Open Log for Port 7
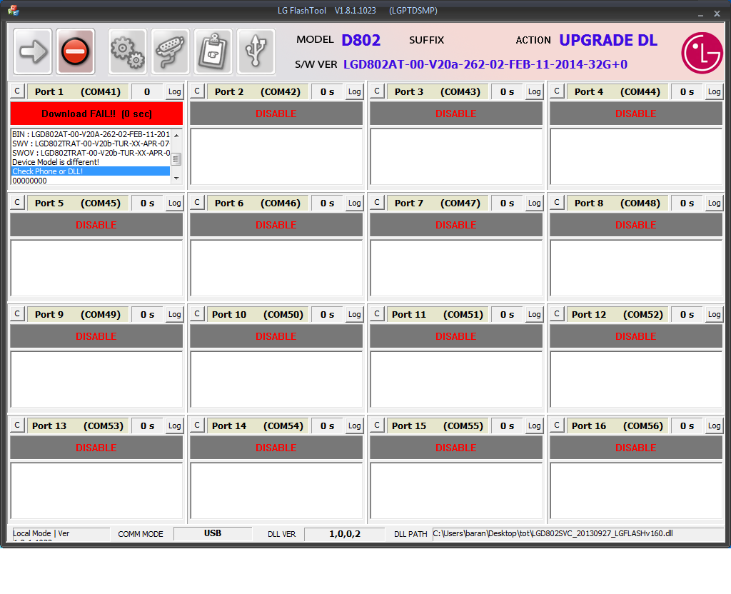The height and width of the screenshot is (594, 731). (x=534, y=203)
